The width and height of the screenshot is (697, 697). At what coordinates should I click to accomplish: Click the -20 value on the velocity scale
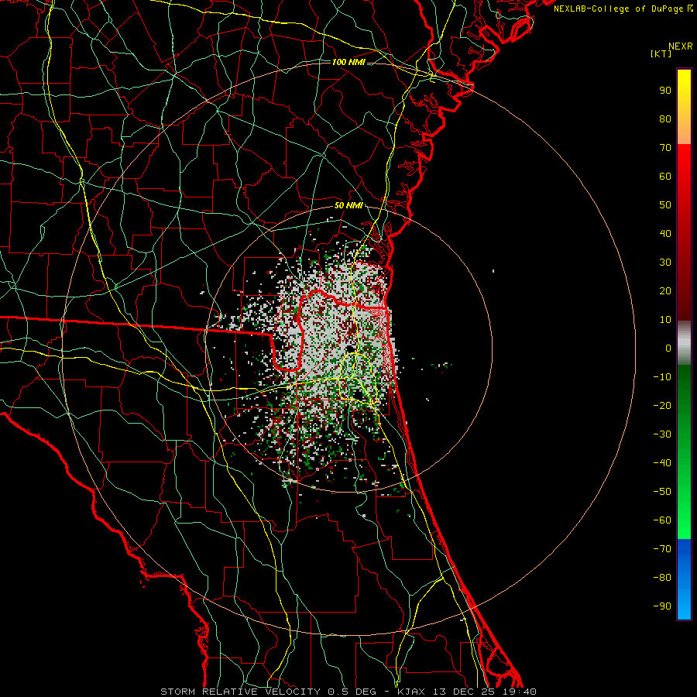662,405
